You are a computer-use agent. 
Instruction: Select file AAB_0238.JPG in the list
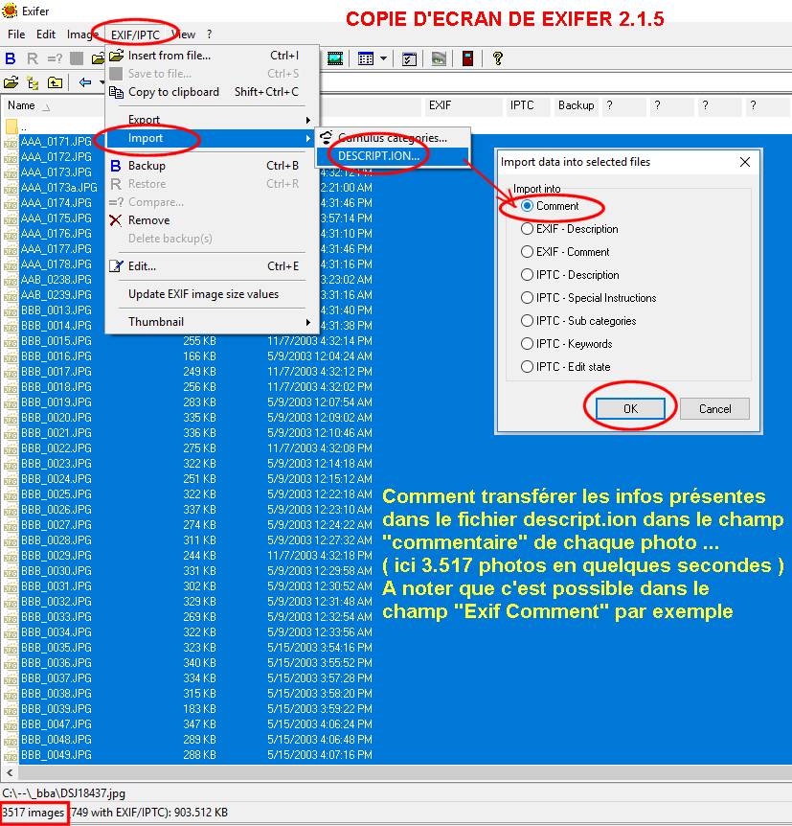pos(56,280)
